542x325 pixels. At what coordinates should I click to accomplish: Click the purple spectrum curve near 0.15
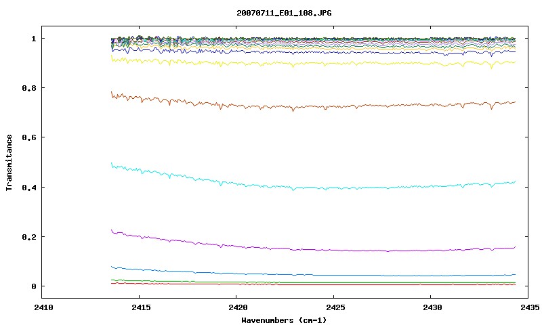coord(313,249)
